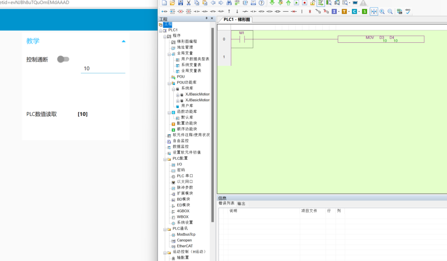Click the Paste clipboard icon
The height and width of the screenshot is (261, 447).
coord(205,3)
